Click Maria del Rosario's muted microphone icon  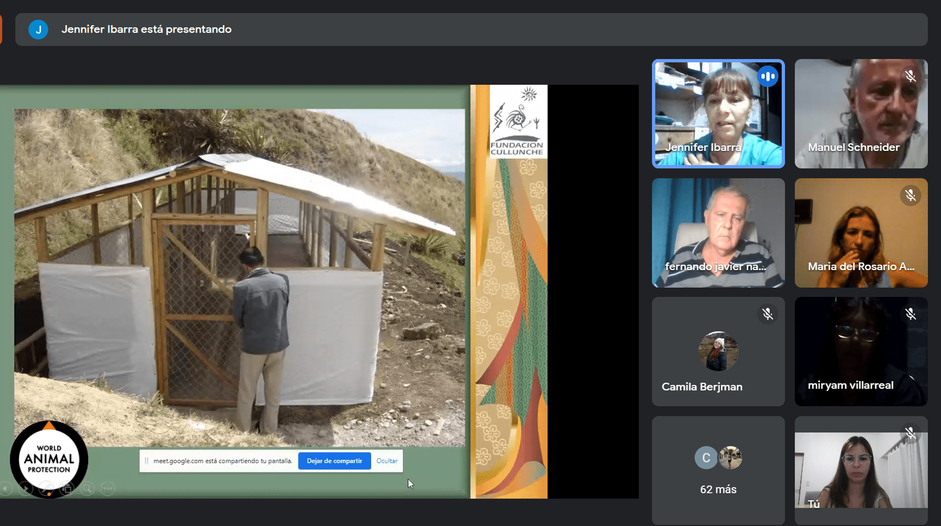910,195
